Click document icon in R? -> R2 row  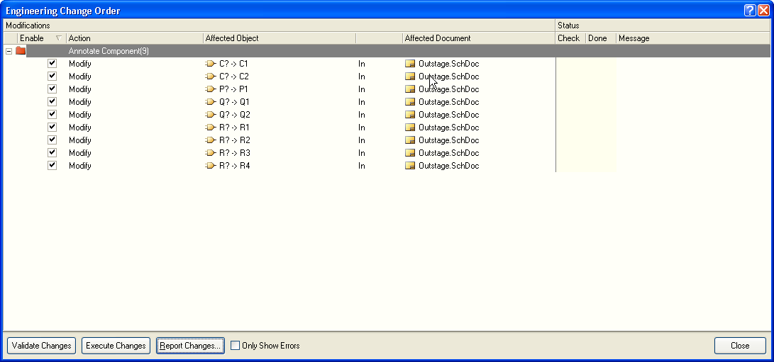coord(410,140)
